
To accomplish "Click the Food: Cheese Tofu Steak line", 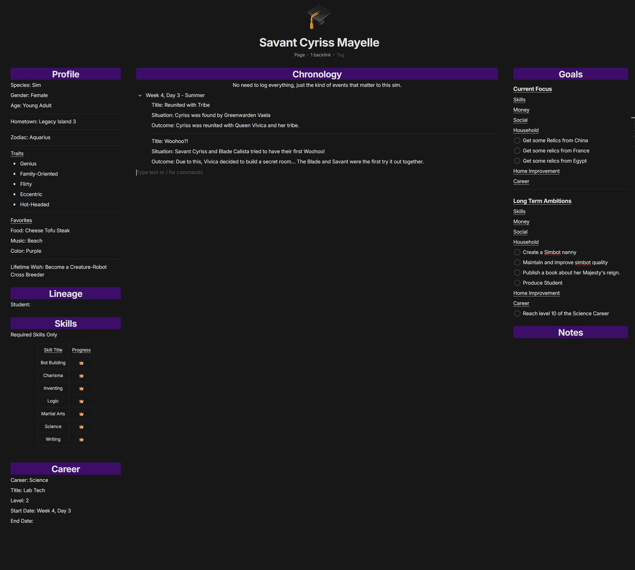I will click(40, 230).
